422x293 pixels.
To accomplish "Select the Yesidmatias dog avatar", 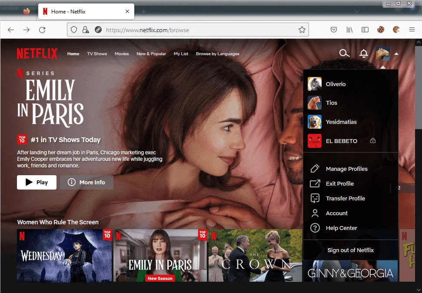I will point(314,122).
